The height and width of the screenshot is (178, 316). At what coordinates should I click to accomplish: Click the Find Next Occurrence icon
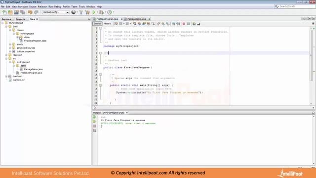[x=144, y=24]
